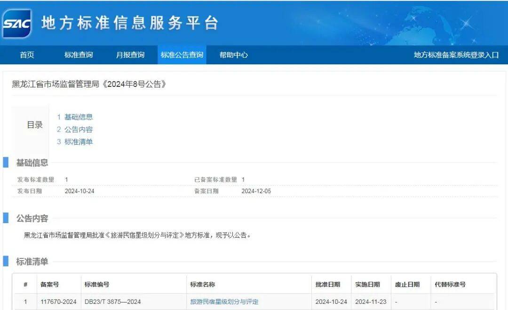This screenshot has width=508, height=310.
Task: Jump to 公告内容 in the table of contents
Action: click(x=78, y=130)
